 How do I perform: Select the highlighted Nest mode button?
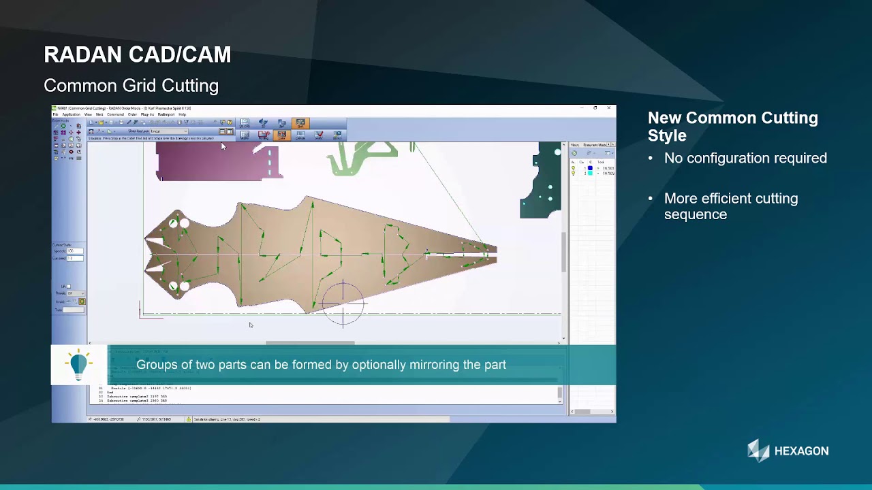[x=300, y=123]
